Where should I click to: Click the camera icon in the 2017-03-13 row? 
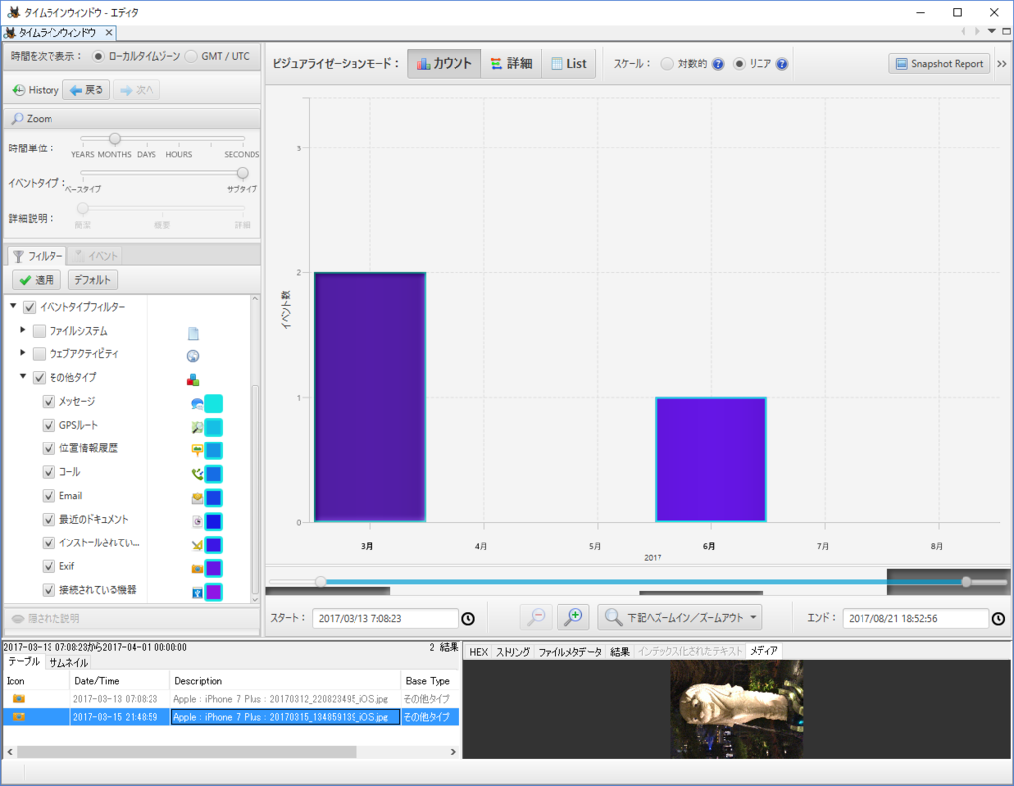19,699
